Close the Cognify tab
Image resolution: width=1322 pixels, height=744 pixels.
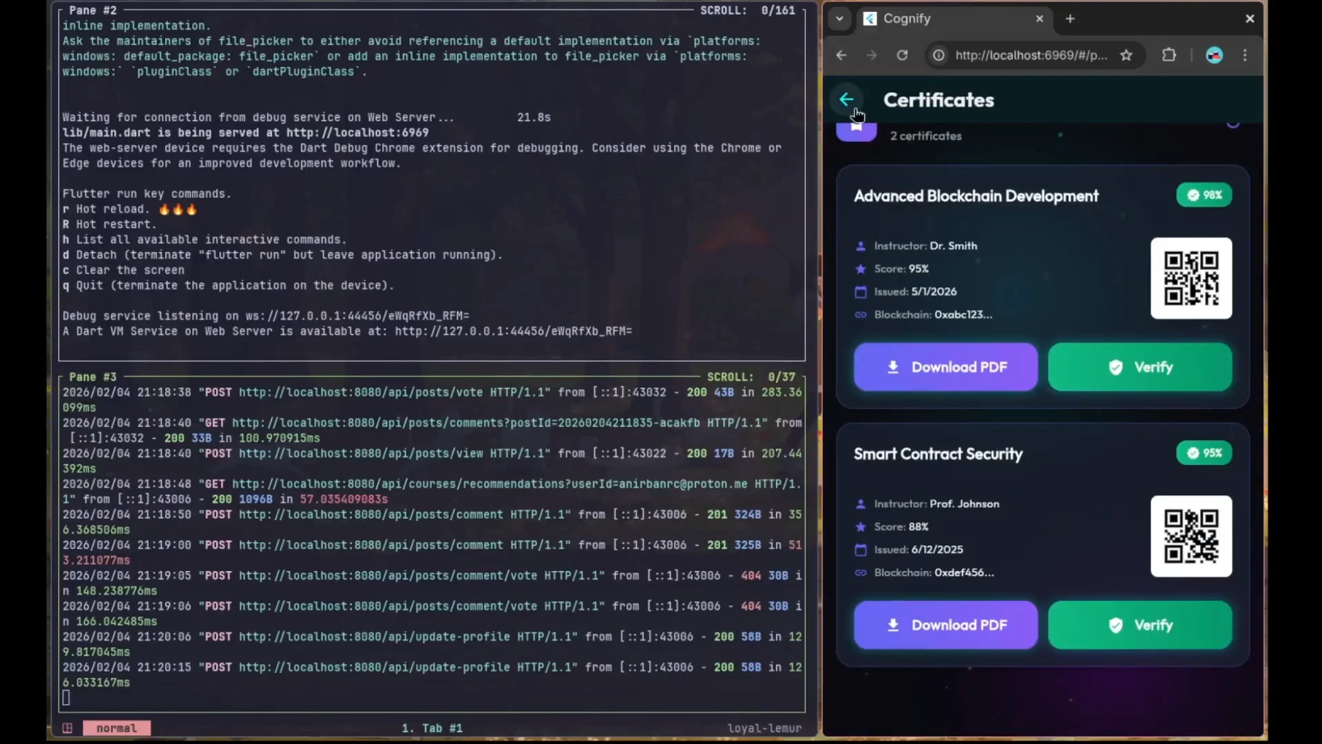pyautogui.click(x=1040, y=19)
